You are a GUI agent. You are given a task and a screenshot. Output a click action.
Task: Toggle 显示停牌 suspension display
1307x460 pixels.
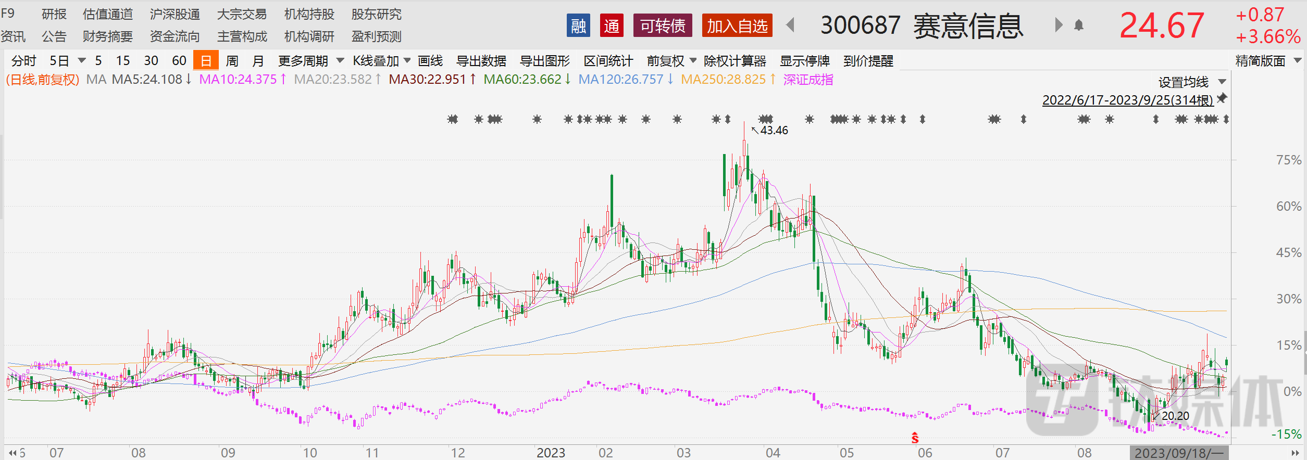point(804,61)
